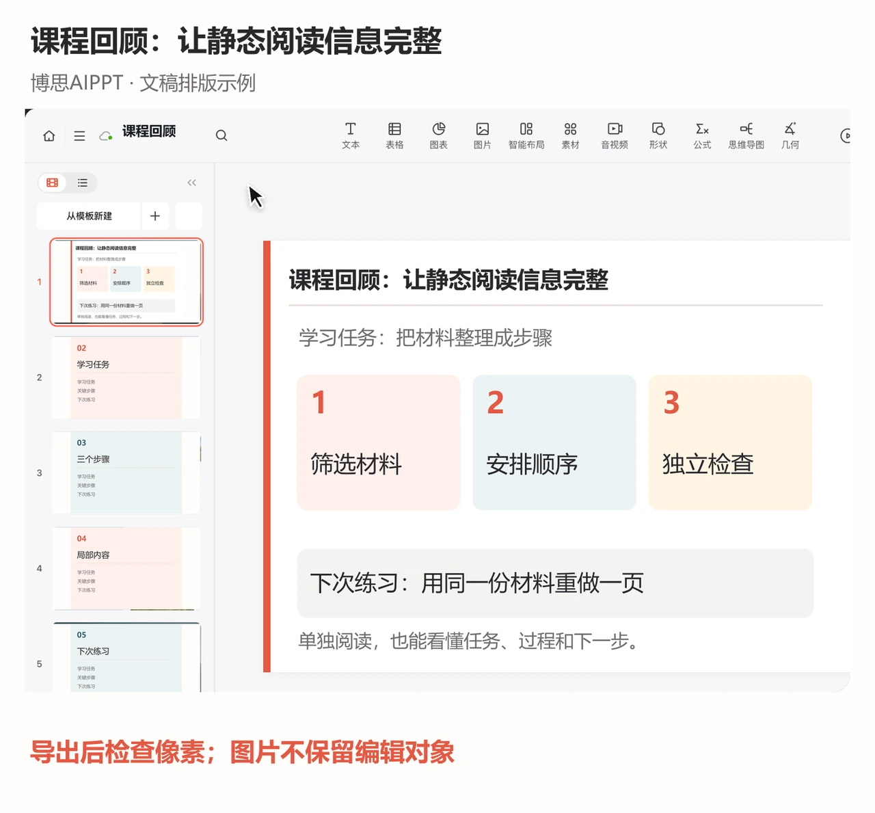The height and width of the screenshot is (813, 875).
Task: Click the document title 课程回顾
Action: pos(149,131)
